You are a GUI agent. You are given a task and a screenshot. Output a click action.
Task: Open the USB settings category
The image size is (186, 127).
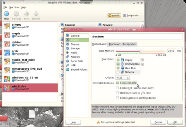point(77,65)
